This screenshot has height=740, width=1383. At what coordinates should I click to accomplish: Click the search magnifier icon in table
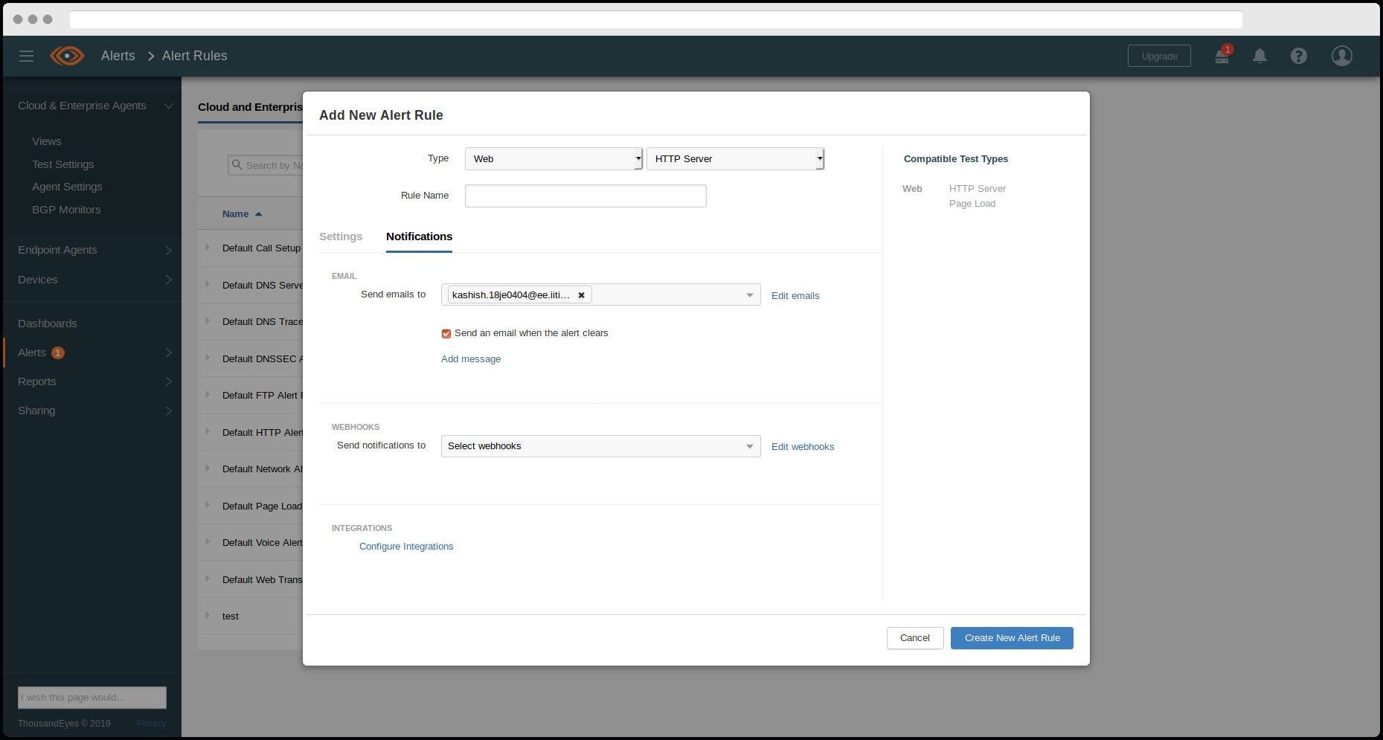[x=237, y=164]
